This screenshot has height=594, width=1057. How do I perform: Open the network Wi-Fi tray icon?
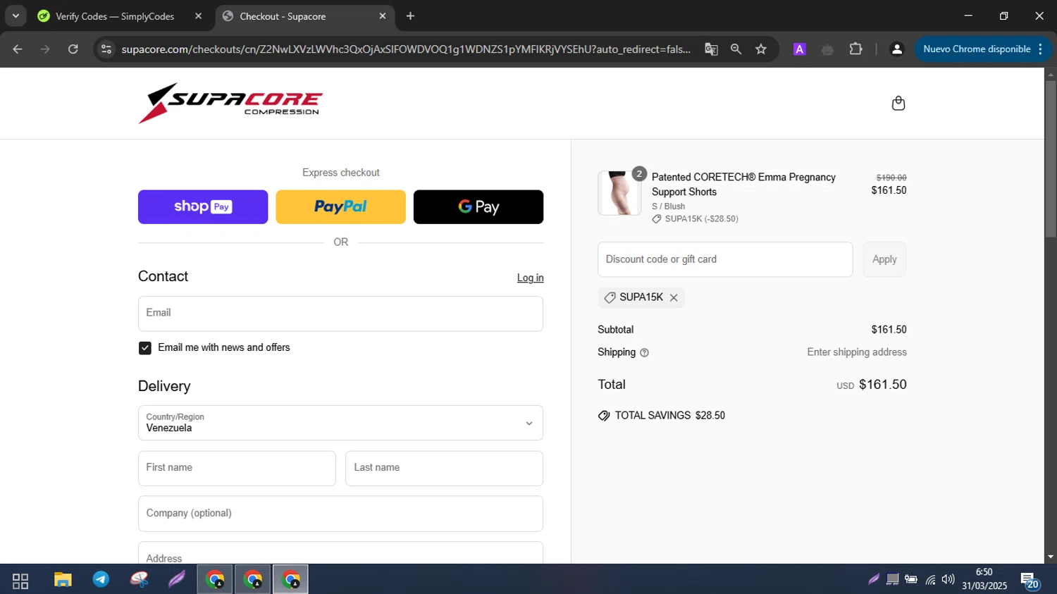(x=930, y=580)
